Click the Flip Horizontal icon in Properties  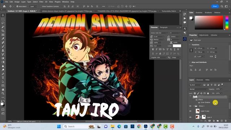[x=211, y=56]
